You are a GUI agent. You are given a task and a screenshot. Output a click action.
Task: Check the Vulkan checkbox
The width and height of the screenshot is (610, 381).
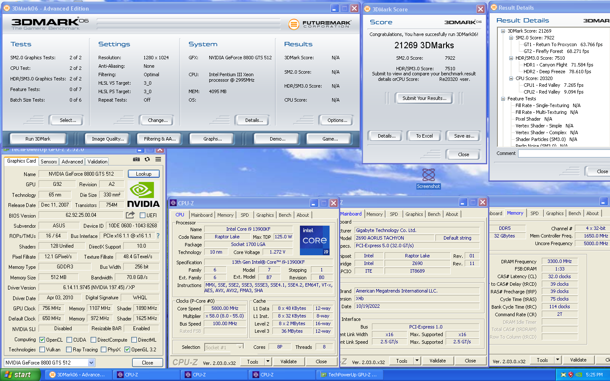click(42, 350)
